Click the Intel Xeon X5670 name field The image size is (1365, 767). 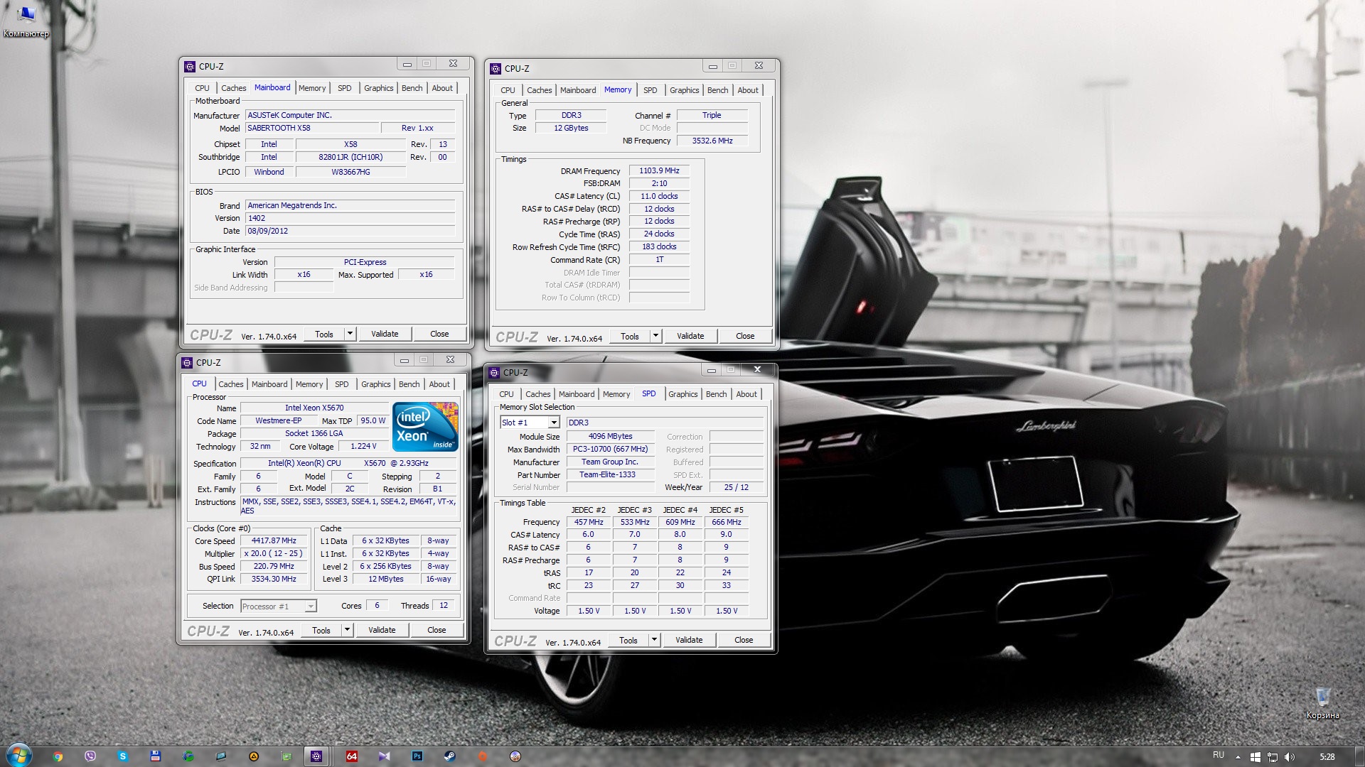[x=314, y=408]
